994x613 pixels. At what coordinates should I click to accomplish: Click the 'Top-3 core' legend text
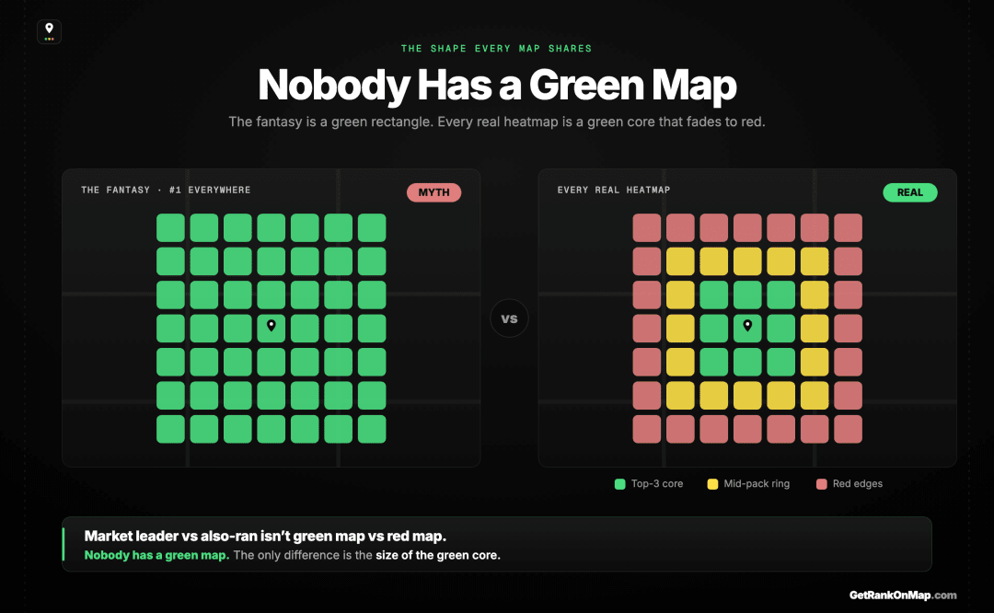tap(657, 483)
